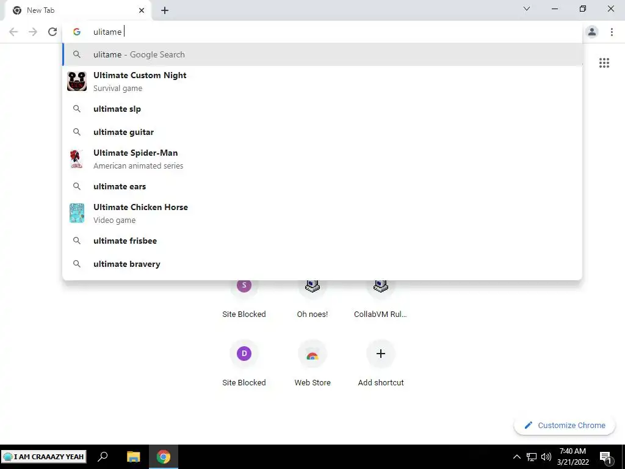Open taskbar search magnifier
625x469 pixels.
tap(103, 457)
